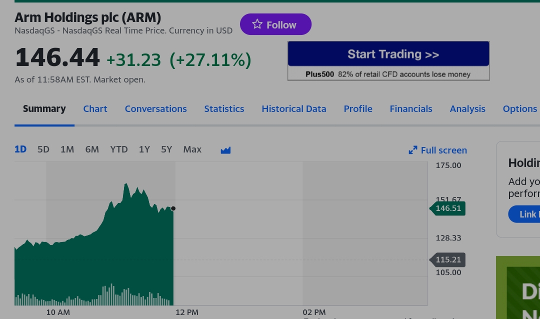Viewport: 540px width, 319px height.
Task: Click the star Follow button
Action: pyautogui.click(x=275, y=24)
